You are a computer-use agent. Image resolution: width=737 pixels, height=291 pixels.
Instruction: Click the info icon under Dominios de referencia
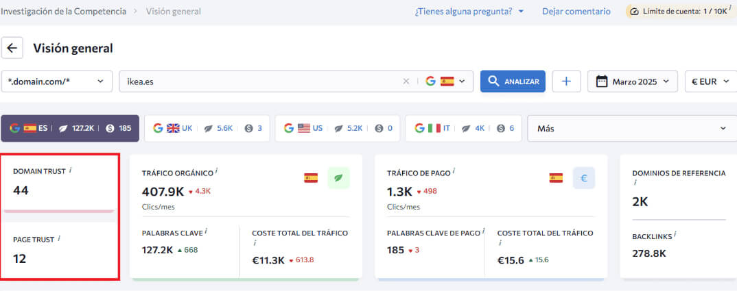[635, 183]
